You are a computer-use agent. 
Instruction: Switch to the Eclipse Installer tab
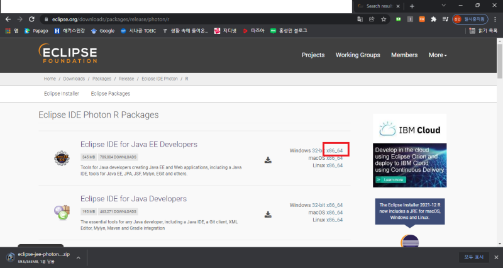coord(62,93)
